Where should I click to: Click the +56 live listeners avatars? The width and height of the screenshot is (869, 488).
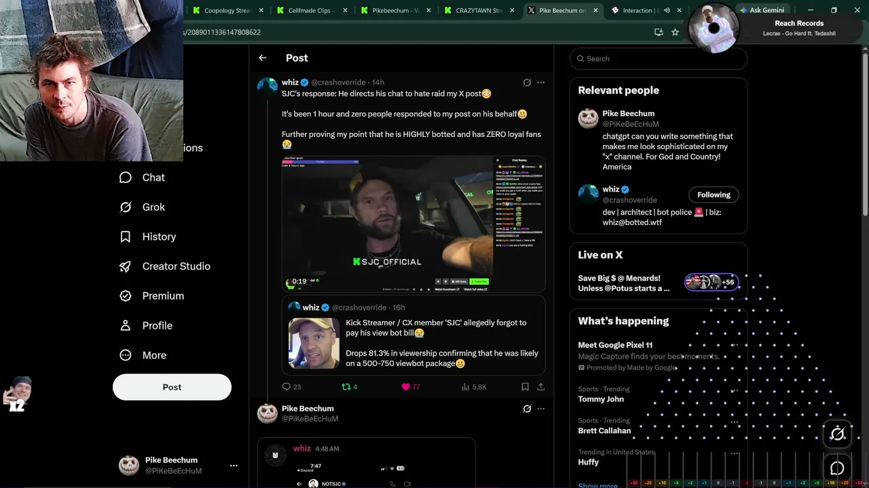tap(711, 282)
